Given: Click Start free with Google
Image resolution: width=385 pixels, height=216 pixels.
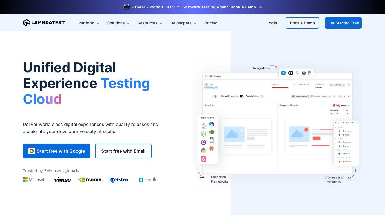Looking at the screenshot, I should pyautogui.click(x=57, y=151).
